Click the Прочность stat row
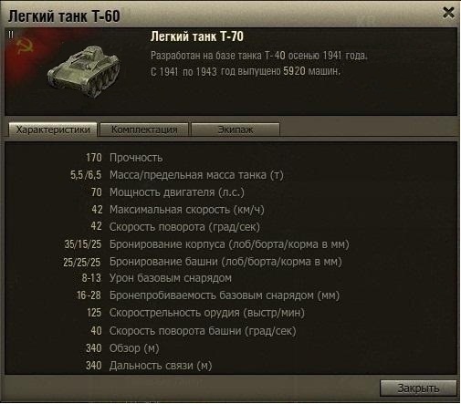 point(124,158)
